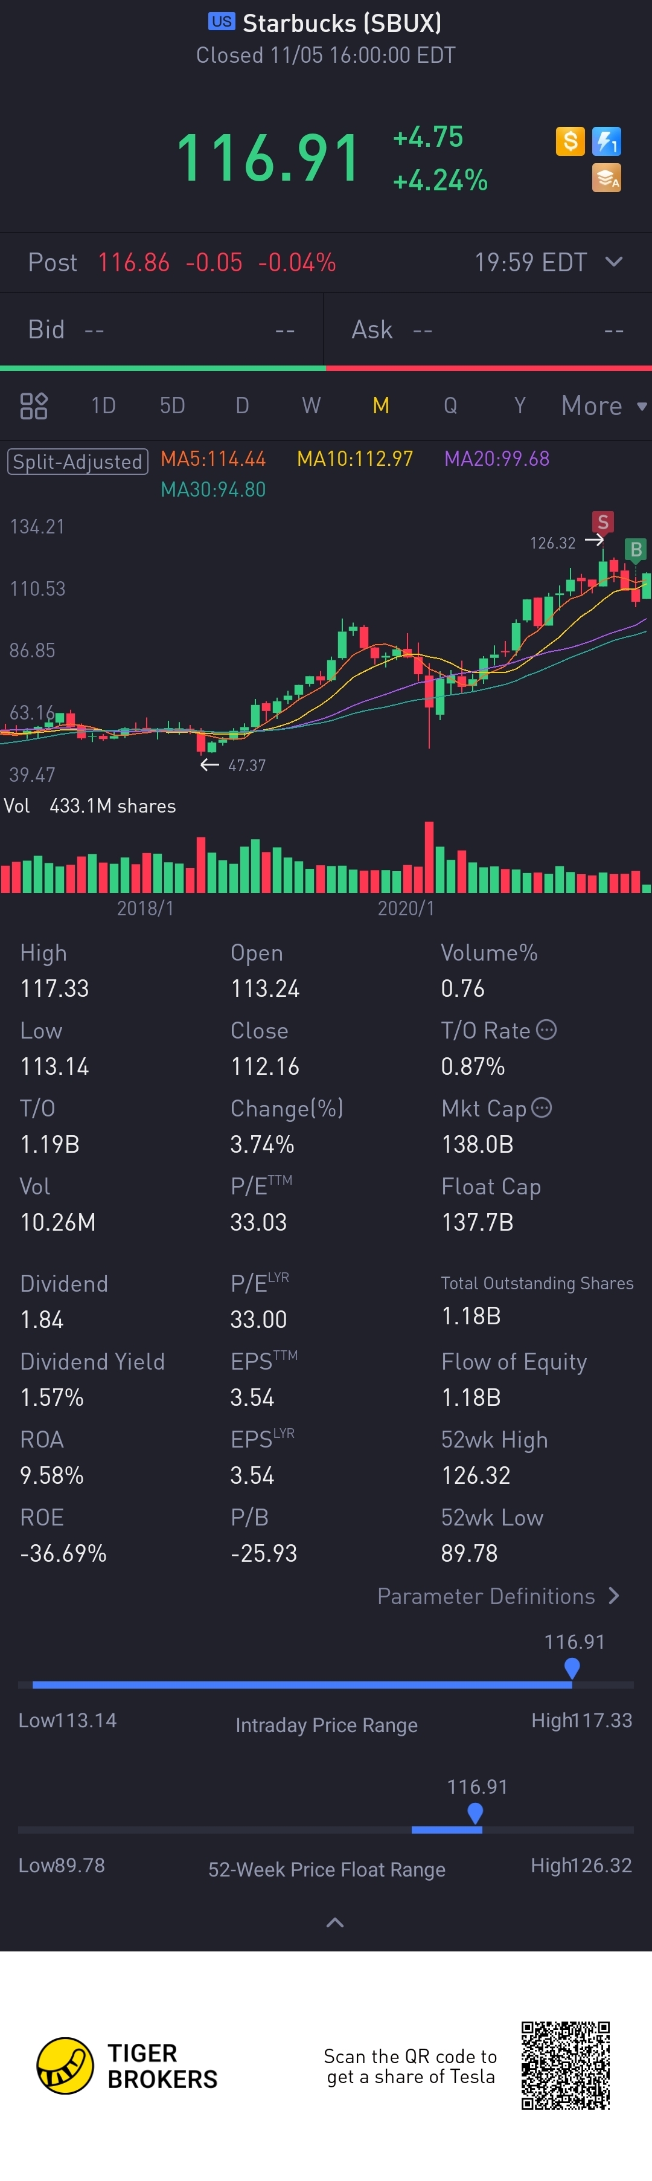Tap the Tesla share QR code
Screen dimensions: 652x2181
click(565, 2065)
